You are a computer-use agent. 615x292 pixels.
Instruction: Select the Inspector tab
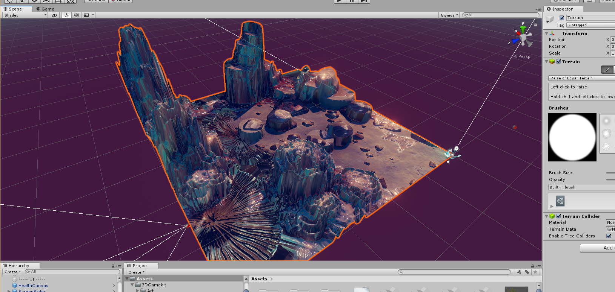point(562,9)
